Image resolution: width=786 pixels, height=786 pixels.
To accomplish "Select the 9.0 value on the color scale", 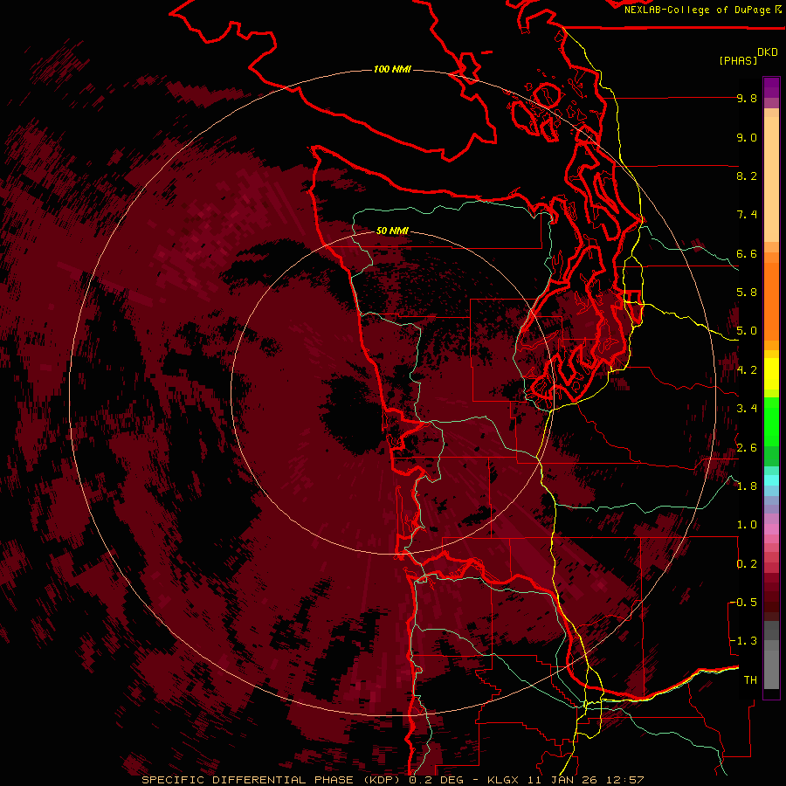I will pos(747,137).
